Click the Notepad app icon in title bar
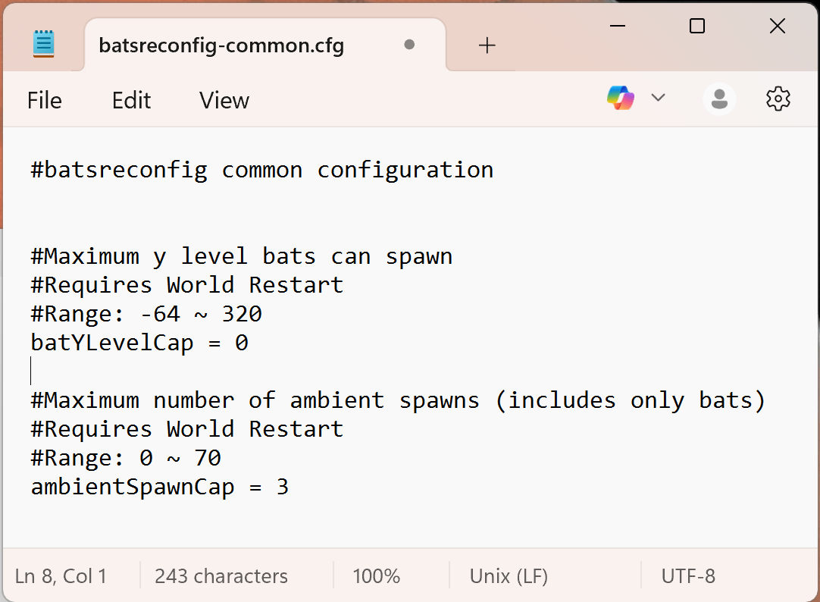 tap(44, 43)
